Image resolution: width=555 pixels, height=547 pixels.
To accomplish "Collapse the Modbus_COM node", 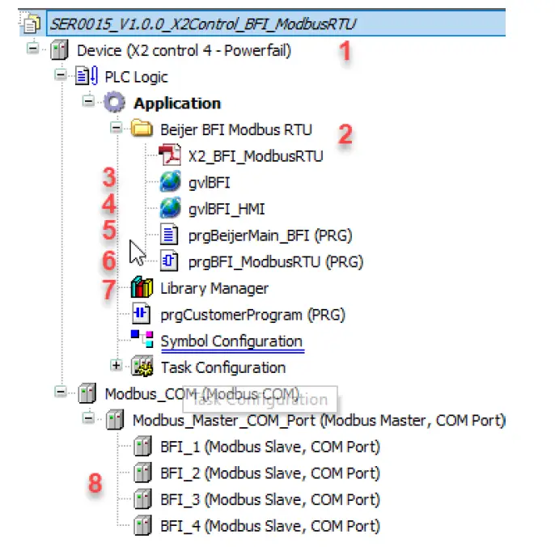I will coord(61,392).
